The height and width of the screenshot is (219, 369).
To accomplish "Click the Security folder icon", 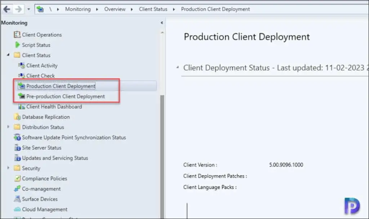I will coord(17,168).
